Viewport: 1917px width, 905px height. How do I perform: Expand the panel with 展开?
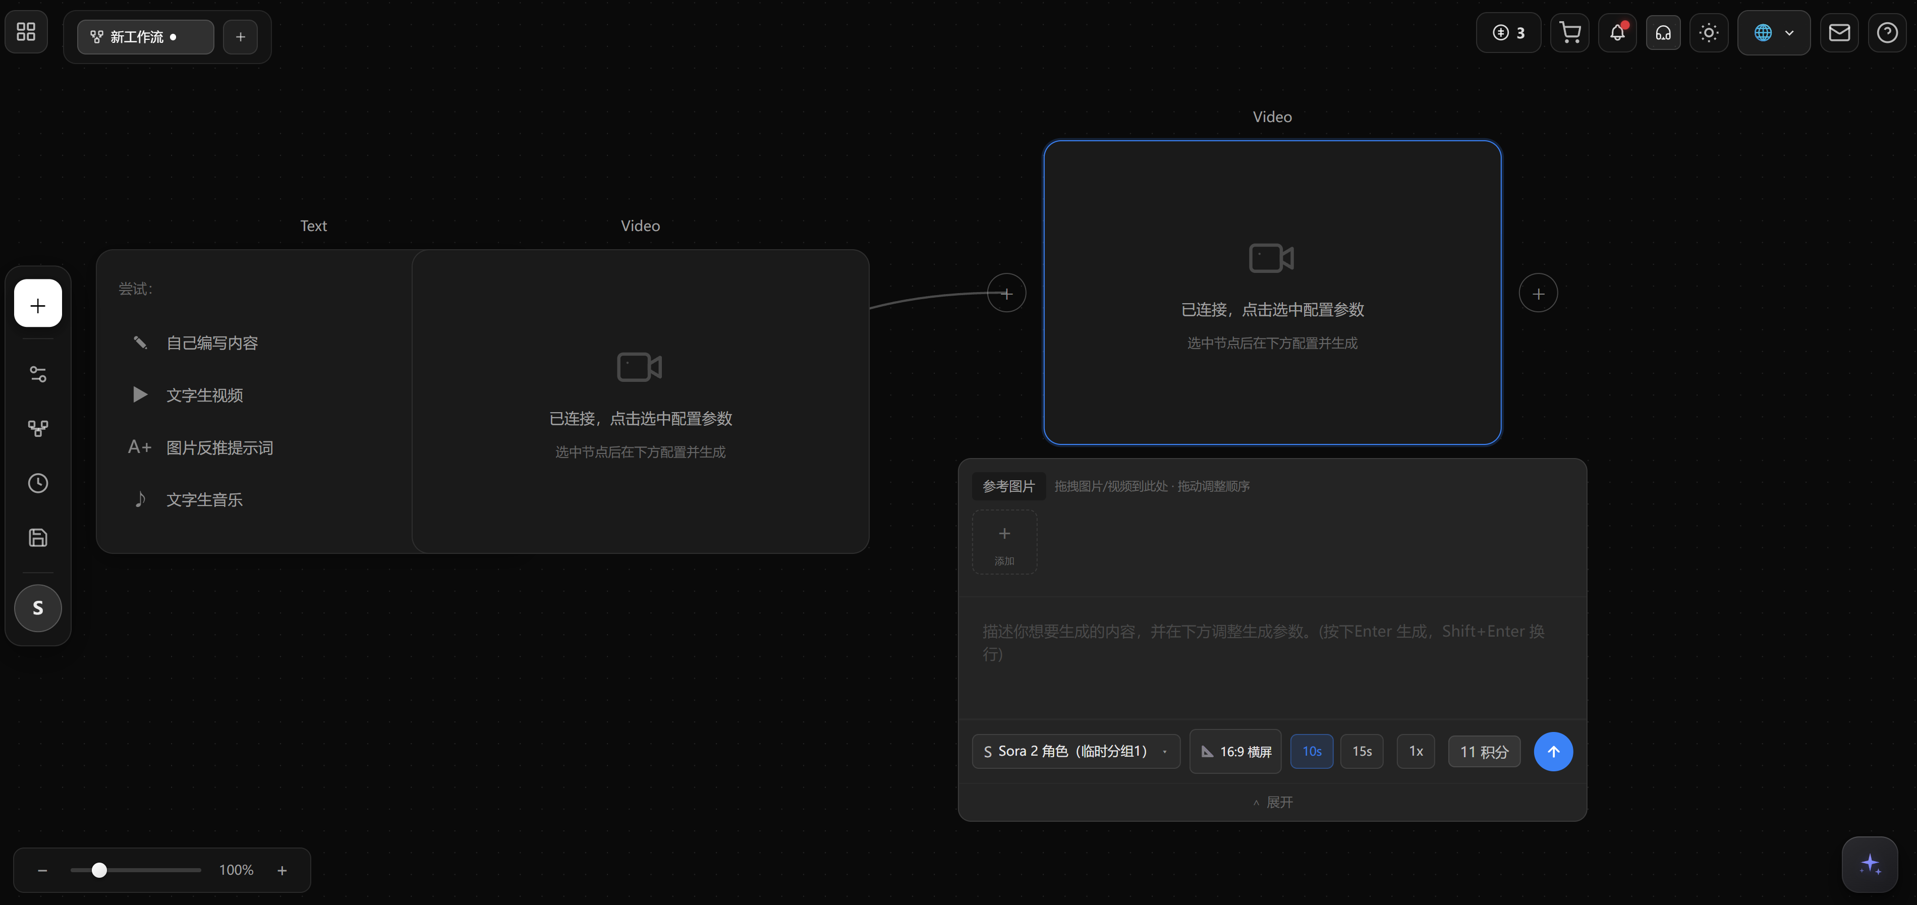tap(1273, 802)
